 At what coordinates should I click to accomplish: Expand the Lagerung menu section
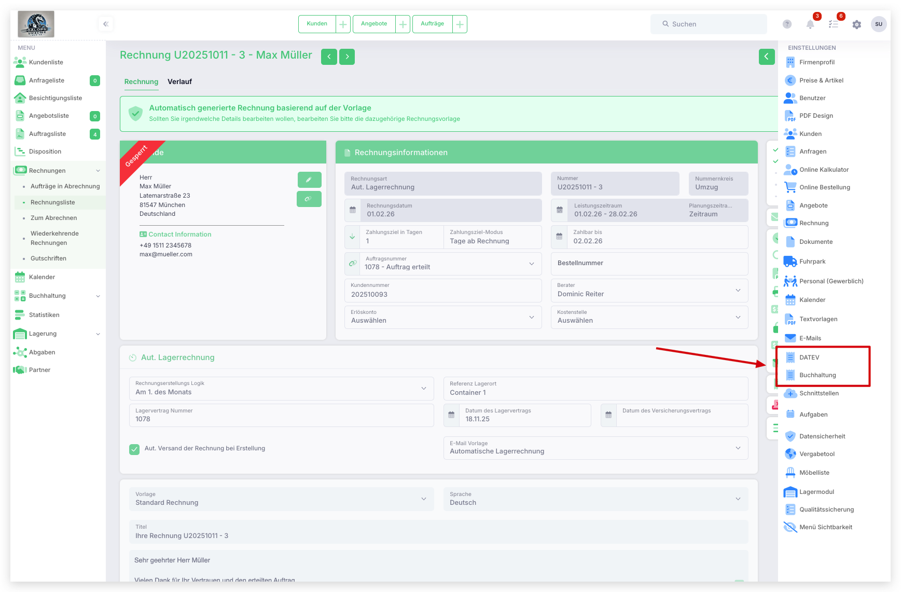click(x=57, y=334)
